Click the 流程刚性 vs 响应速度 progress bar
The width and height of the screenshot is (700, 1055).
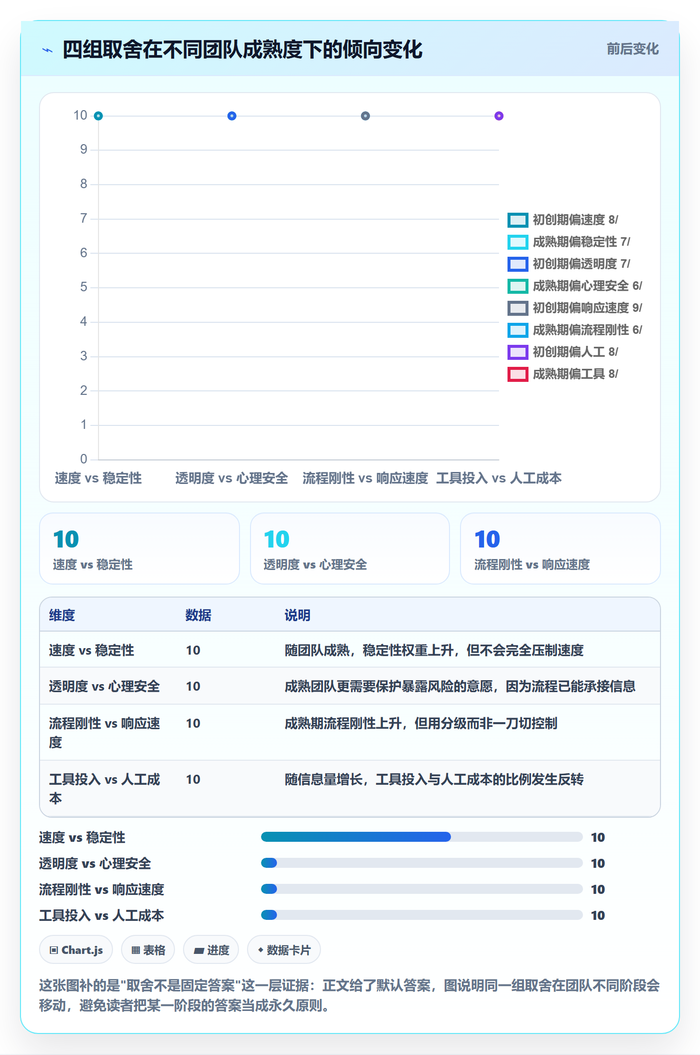tap(422, 889)
